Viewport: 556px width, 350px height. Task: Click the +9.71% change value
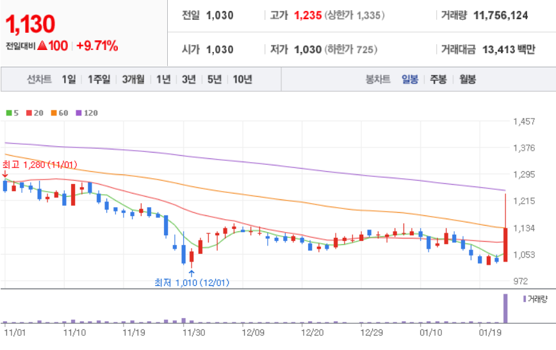pos(97,46)
